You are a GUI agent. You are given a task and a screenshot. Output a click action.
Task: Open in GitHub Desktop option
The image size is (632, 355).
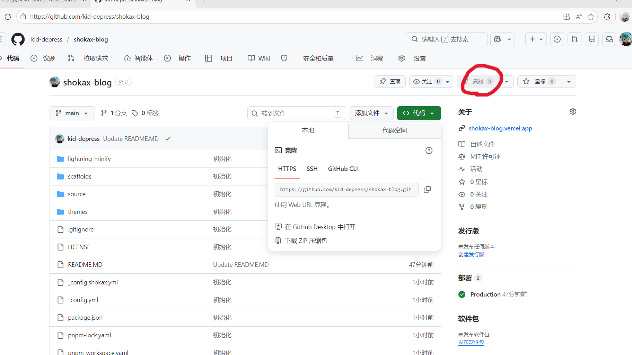pyautogui.click(x=315, y=227)
